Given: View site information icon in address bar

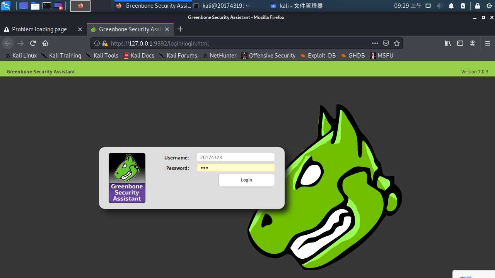Looking at the screenshot, I should (97, 44).
